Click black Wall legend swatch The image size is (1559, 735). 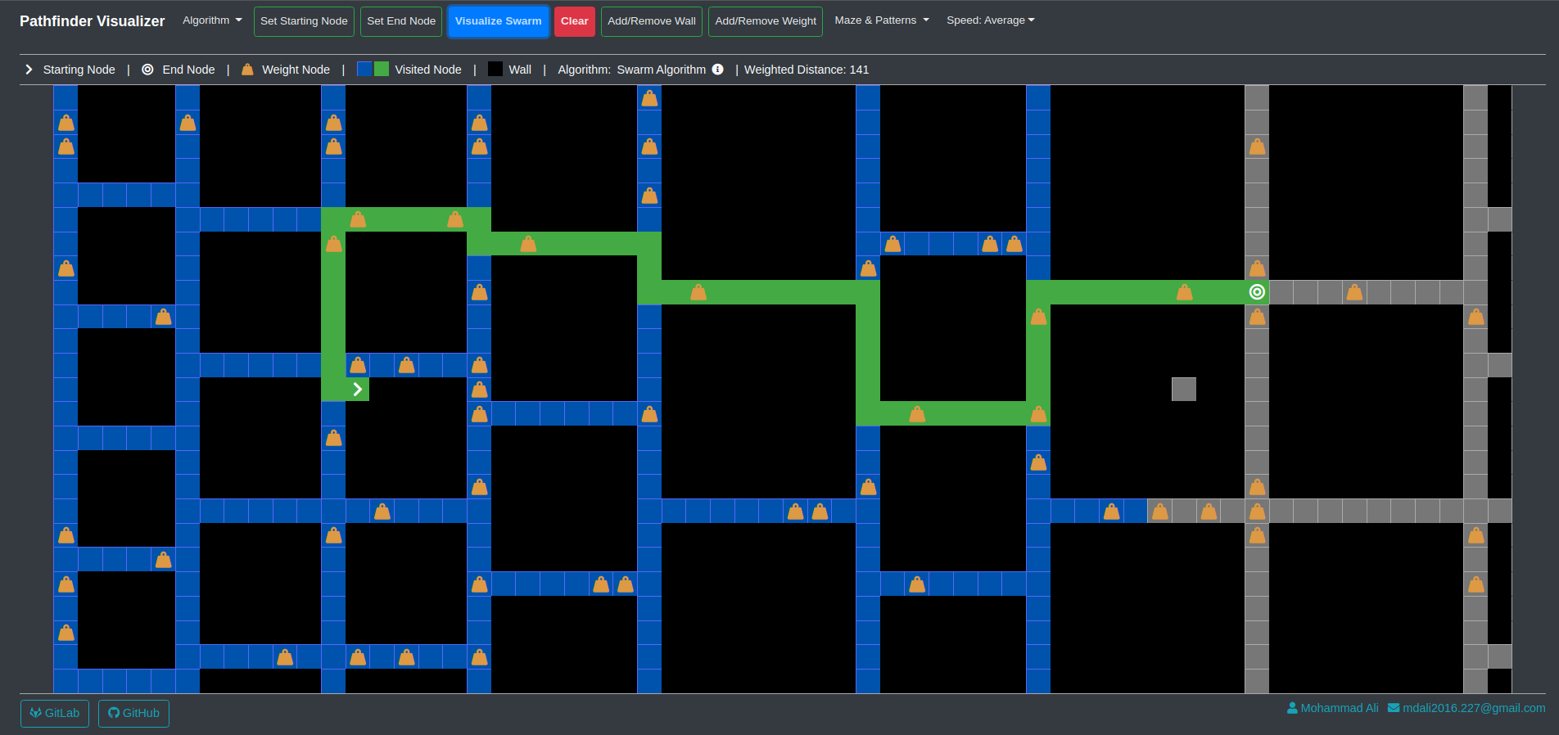pyautogui.click(x=495, y=69)
